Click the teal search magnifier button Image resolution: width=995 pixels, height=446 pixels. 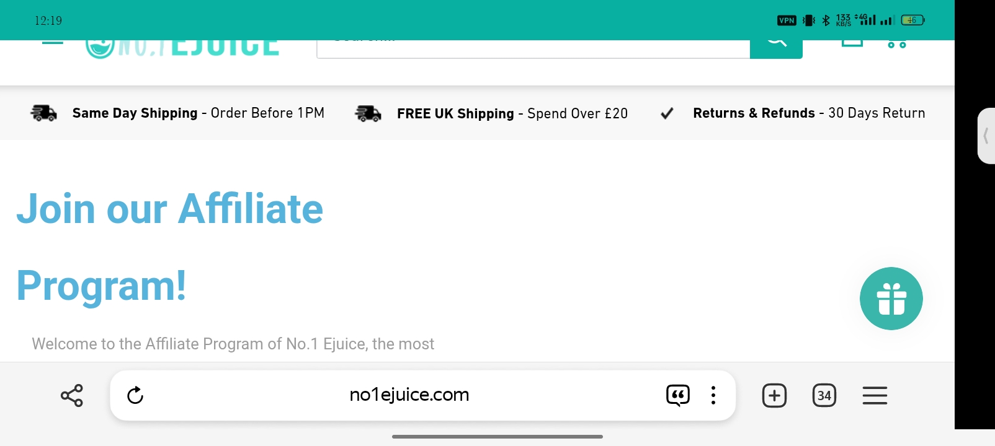tap(776, 49)
